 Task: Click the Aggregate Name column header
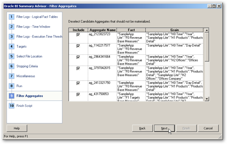(x=103, y=30)
